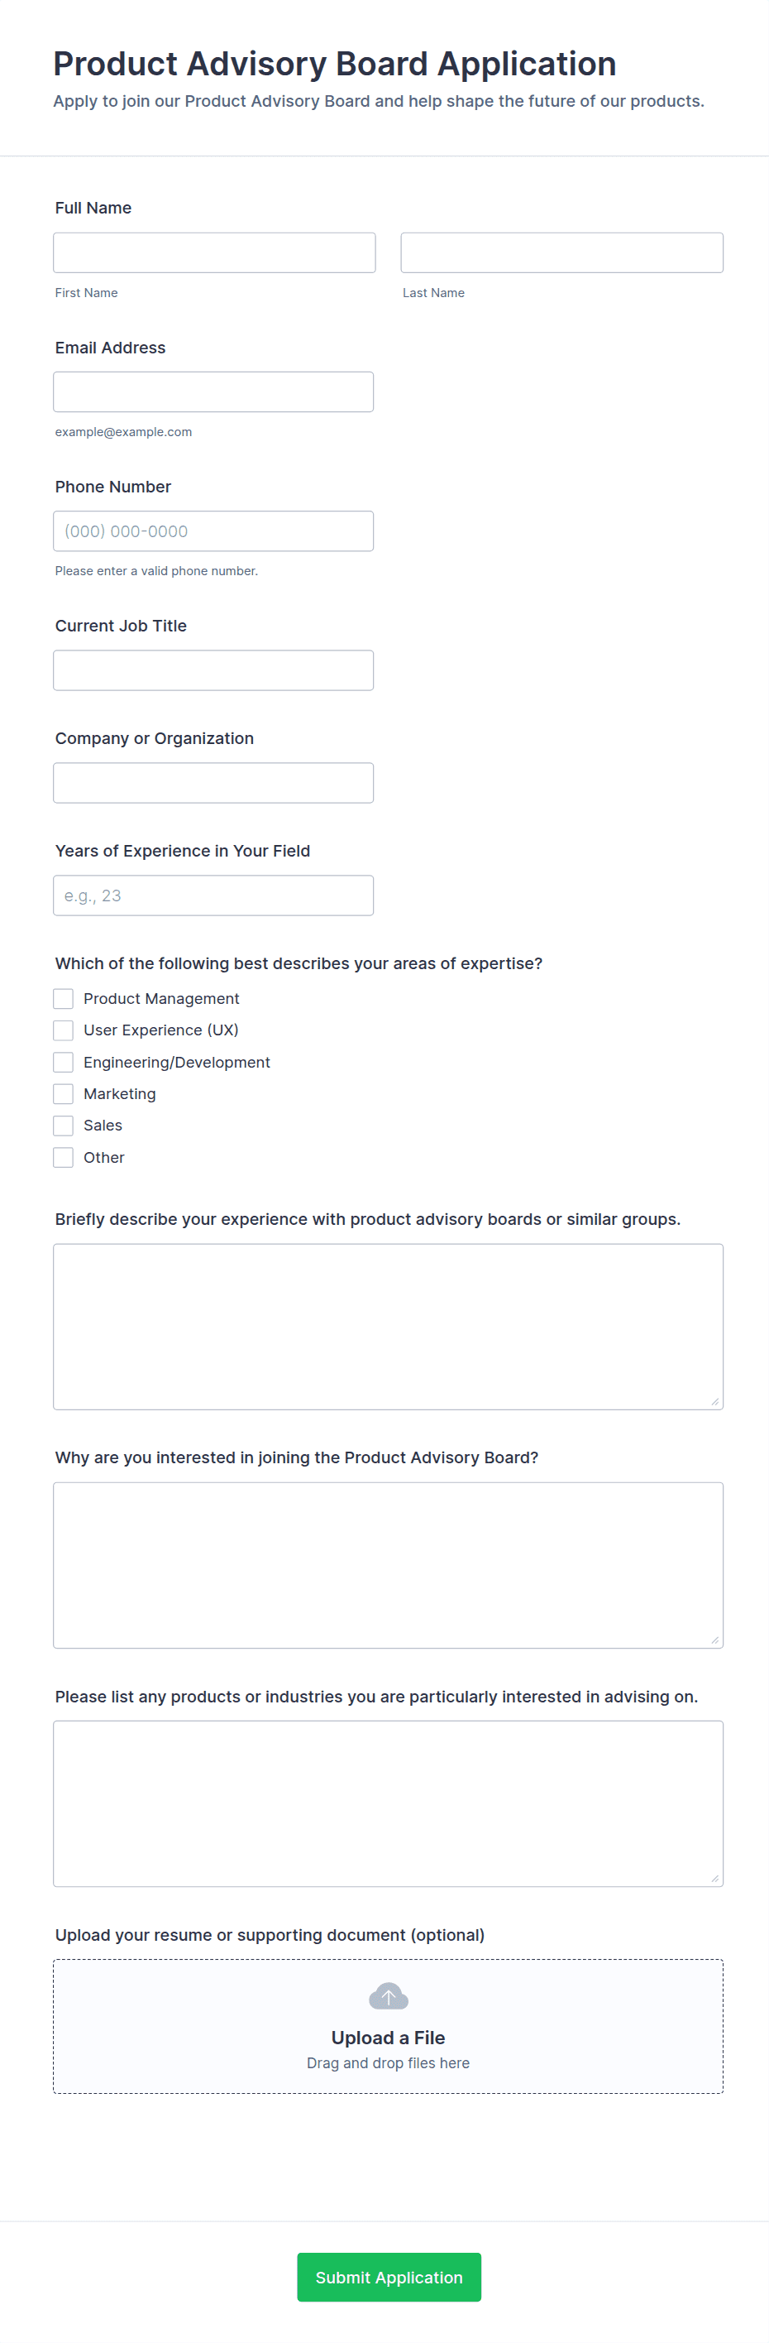Focus the Current Job Title field
The width and height of the screenshot is (769, 2343).
click(213, 670)
